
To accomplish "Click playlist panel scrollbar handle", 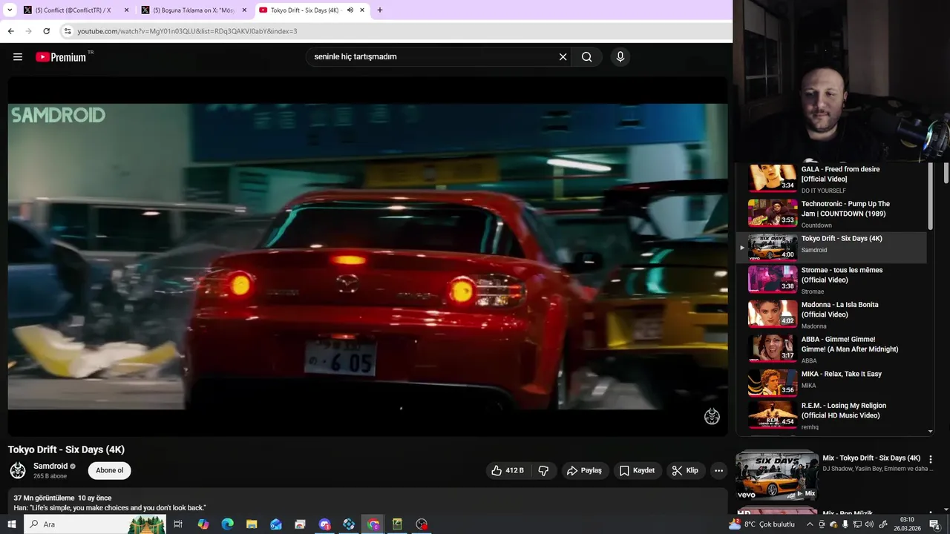I will (931, 197).
